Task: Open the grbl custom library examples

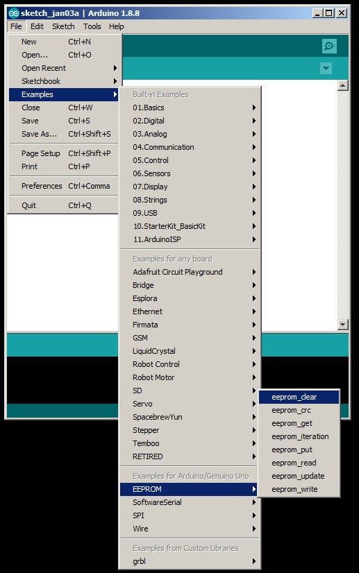Action: point(190,561)
